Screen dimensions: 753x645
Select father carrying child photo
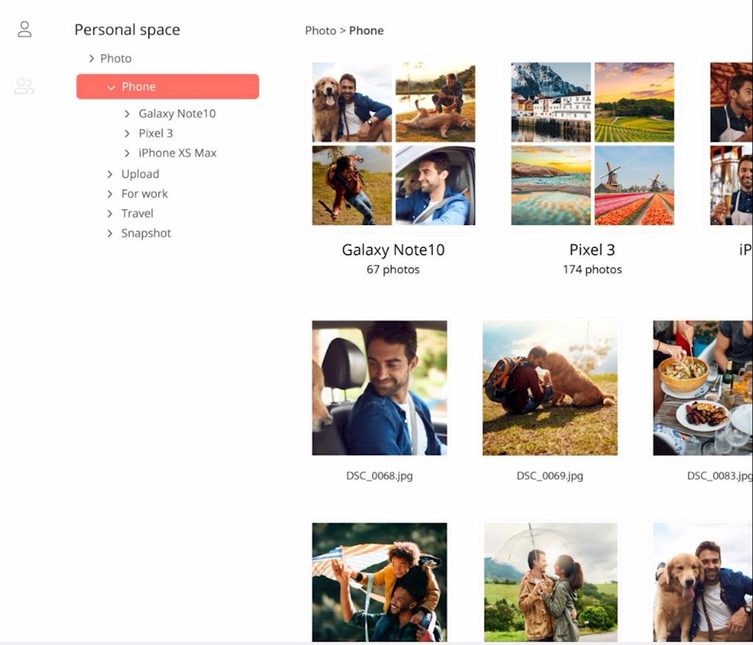(x=379, y=581)
